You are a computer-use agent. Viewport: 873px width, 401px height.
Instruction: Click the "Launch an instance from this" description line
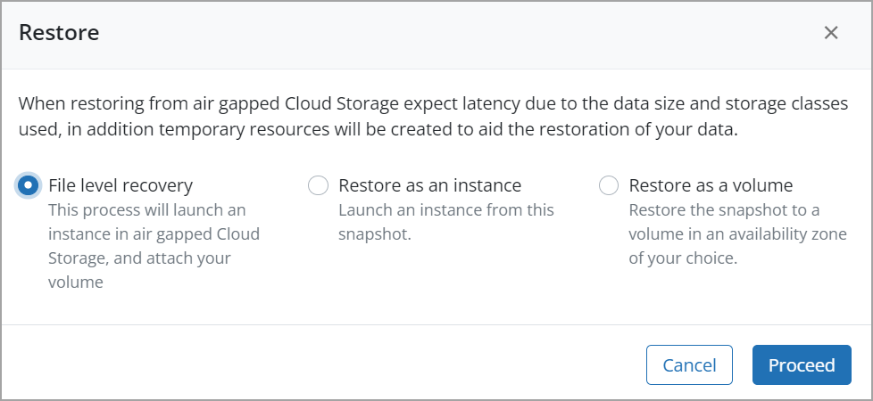(446, 210)
